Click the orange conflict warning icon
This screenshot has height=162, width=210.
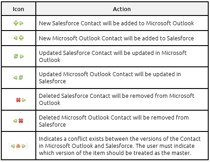(x=18, y=146)
